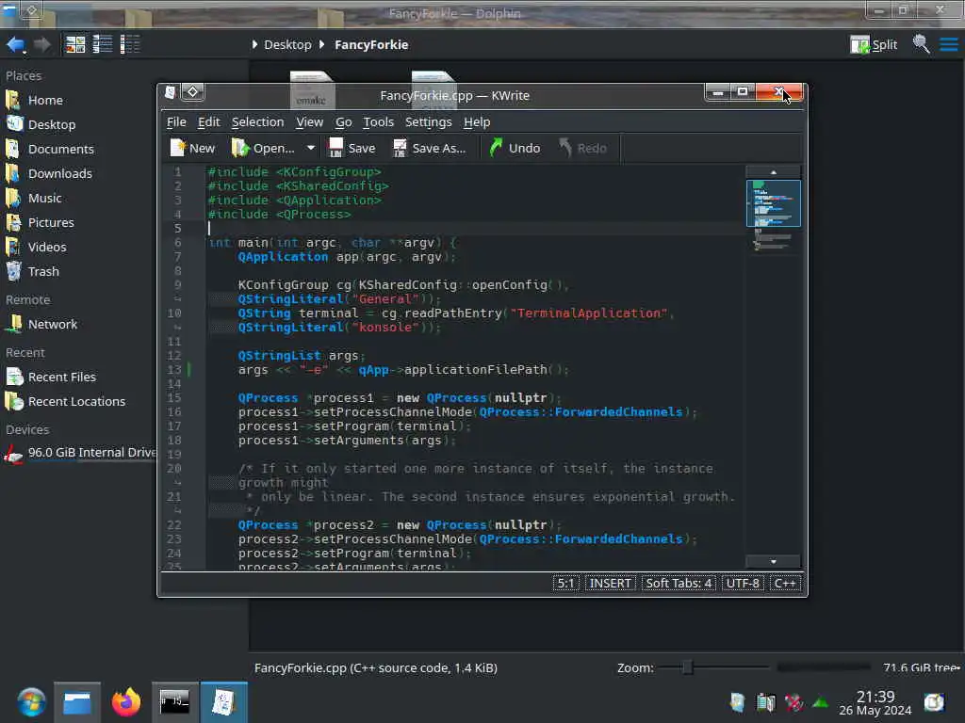Click the New document toolbar icon in KWrite
Screen dimensions: 965x723
pyautogui.click(x=192, y=148)
